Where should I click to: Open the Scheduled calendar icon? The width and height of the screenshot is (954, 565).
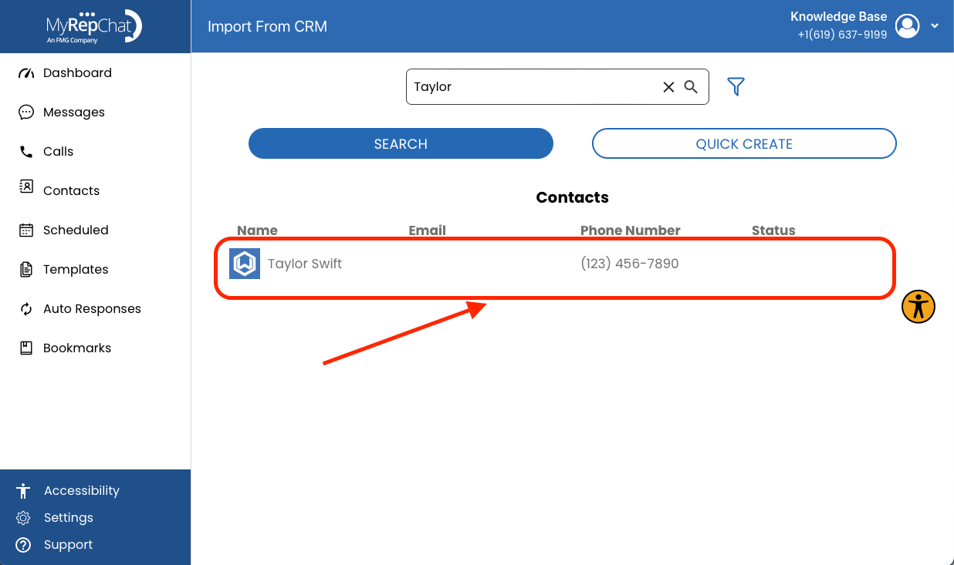(x=26, y=230)
